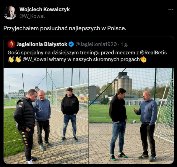Click the first clapping hands emoji
This screenshot has width=177, height=167.
click(11, 59)
